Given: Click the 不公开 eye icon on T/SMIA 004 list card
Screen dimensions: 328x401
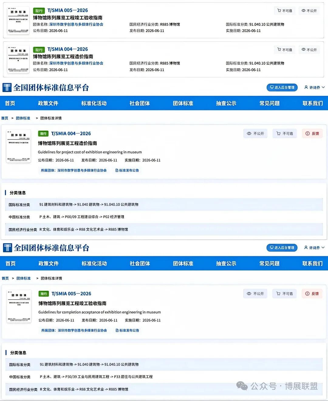Looking at the screenshot, I should click(309, 49).
